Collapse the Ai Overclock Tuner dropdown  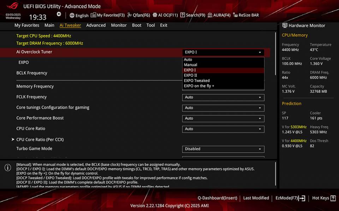223,52
